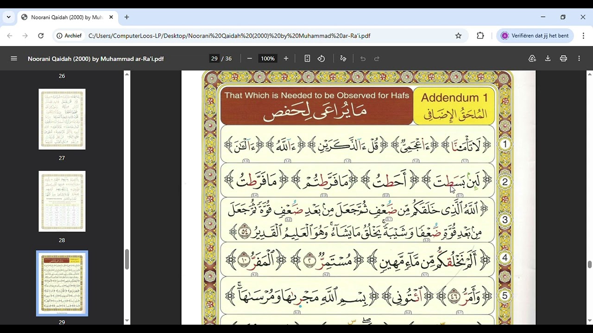This screenshot has width=593, height=333.
Task: Click the Verifiëren dat jij het bent button
Action: (535, 36)
